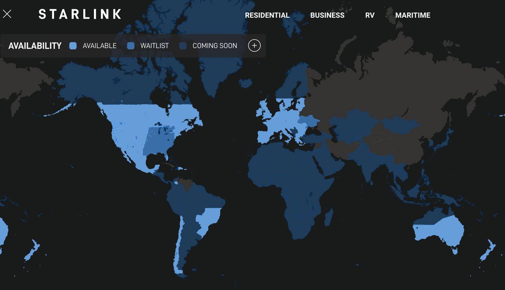This screenshot has width=505, height=290.
Task: Click the AVAILABILITY legend heading
Action: [35, 46]
